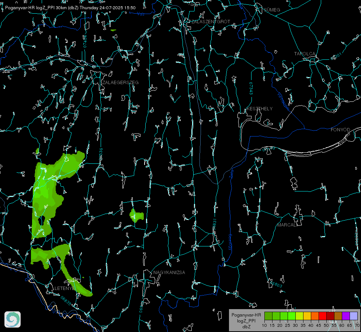Click the legend scale value 10
Screen dimensions: 361x332
click(264, 326)
